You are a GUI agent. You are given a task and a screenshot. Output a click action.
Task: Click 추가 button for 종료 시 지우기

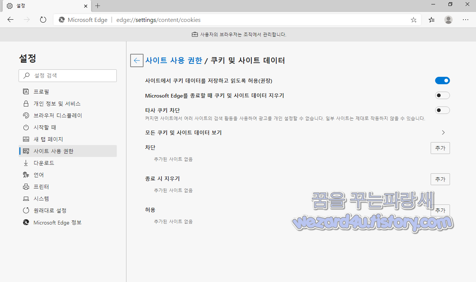click(x=440, y=179)
